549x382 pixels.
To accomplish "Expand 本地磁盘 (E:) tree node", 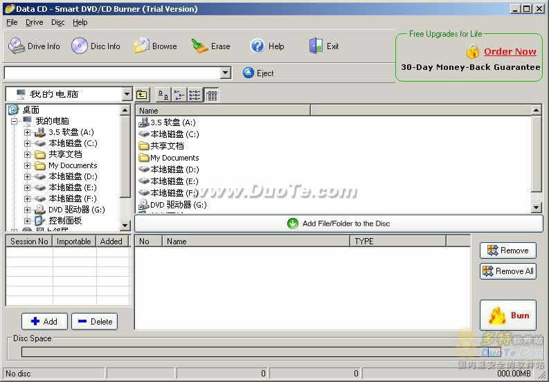I will (x=27, y=188).
